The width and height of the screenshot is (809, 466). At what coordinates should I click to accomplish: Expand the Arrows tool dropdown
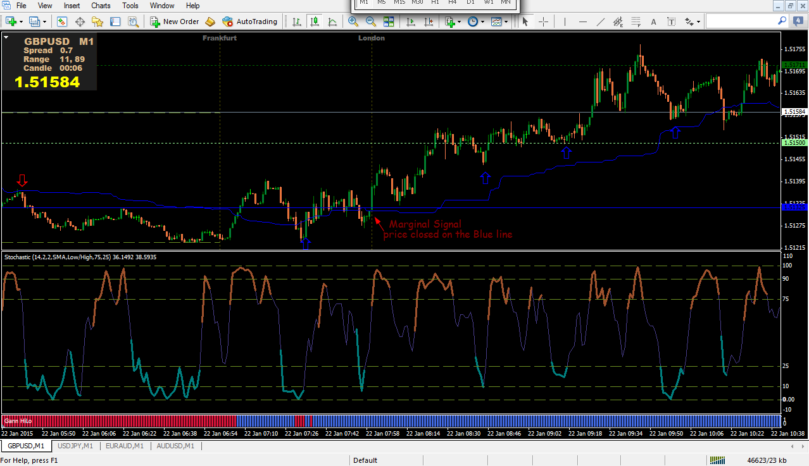[x=699, y=21]
